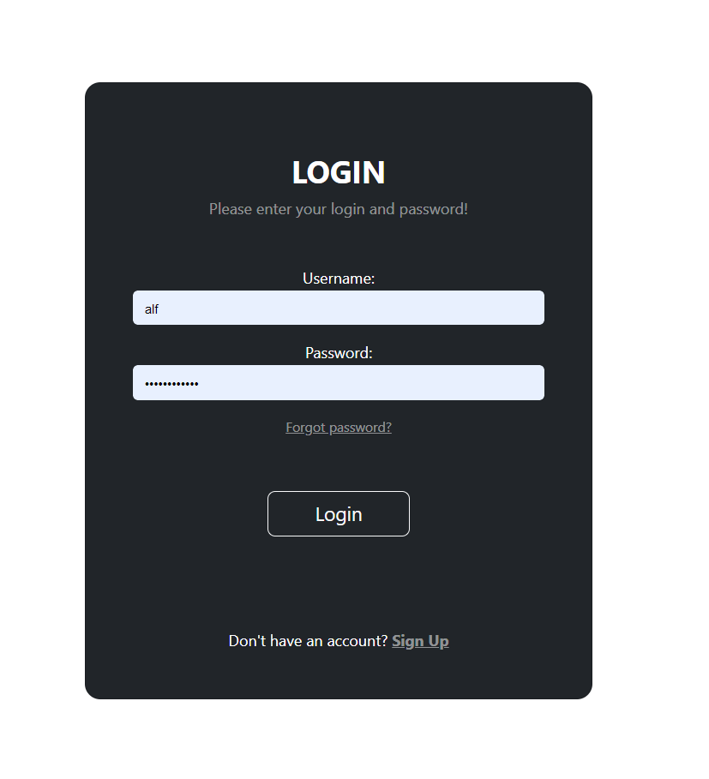Follow the Sign Up link
709x779 pixels.
pos(420,641)
